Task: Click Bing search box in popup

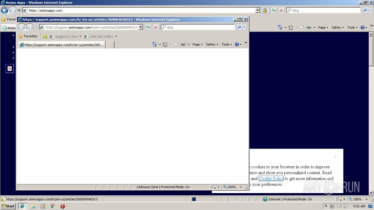Action: click(198, 27)
